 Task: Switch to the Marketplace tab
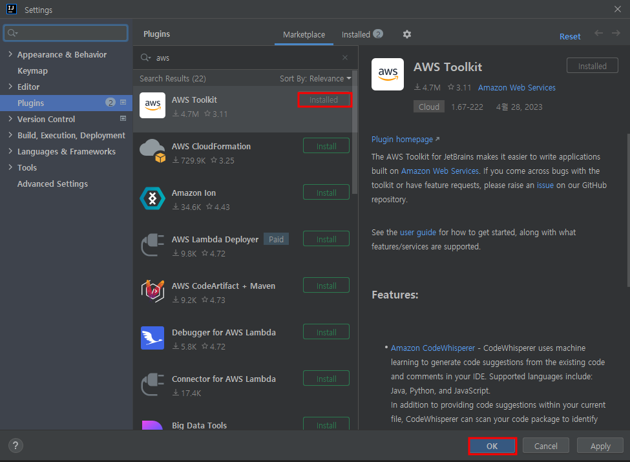(x=304, y=35)
